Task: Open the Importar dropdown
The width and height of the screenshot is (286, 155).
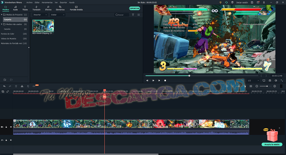Action: tap(40, 15)
